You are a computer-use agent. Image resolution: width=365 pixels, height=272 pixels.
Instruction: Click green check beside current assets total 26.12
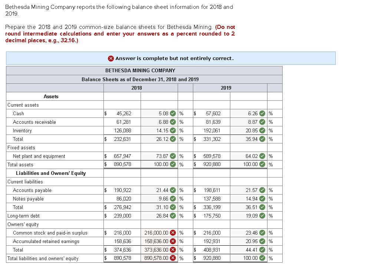tap(173, 139)
